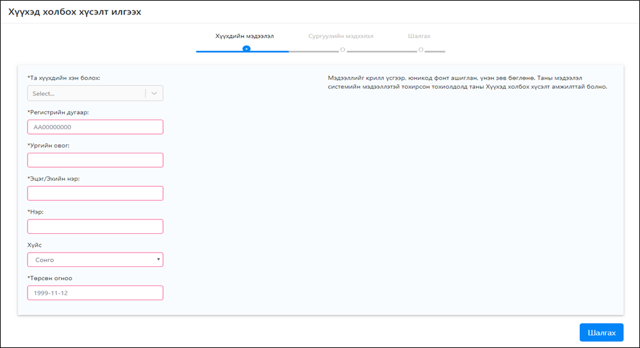Focus the Регистрийн дугаар input field
This screenshot has height=348, width=640.
tap(95, 127)
